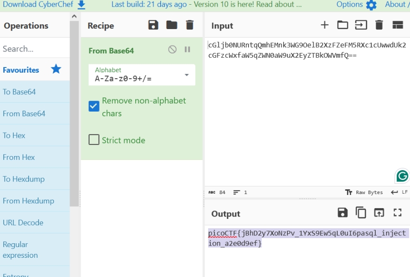410x277 pixels.
Task: Expand the Favourites operations category
Action: pyautogui.click(x=32, y=70)
